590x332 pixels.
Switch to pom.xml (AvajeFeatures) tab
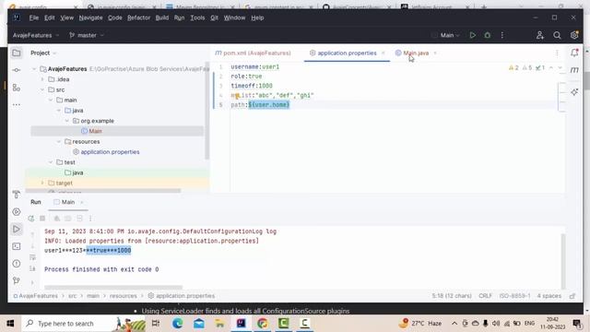[253, 53]
